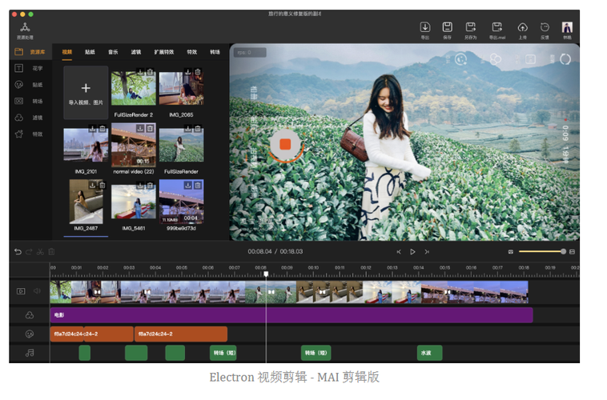Screen dimensions: 607x400
Task: Click the sticker track smiley icon
Action: (x=30, y=334)
